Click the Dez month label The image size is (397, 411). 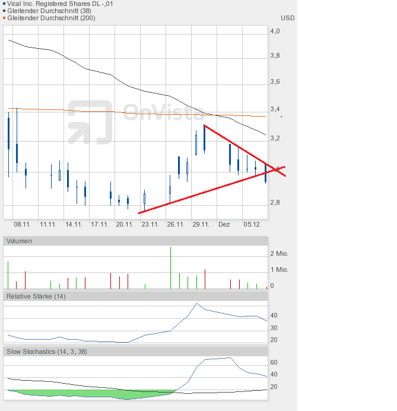(224, 224)
